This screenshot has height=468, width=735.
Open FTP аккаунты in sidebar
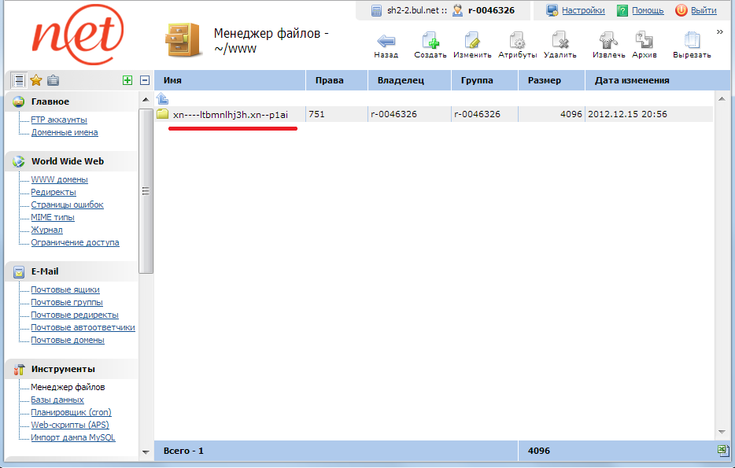click(58, 120)
